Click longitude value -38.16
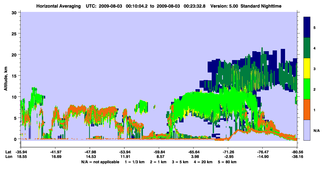 297,157
